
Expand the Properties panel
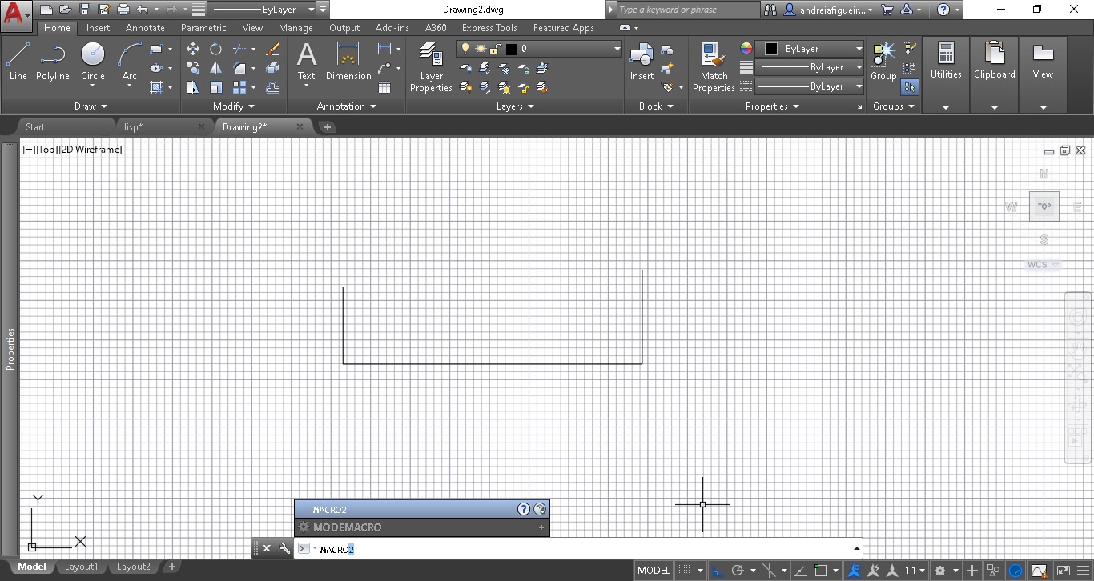pyautogui.click(x=772, y=106)
